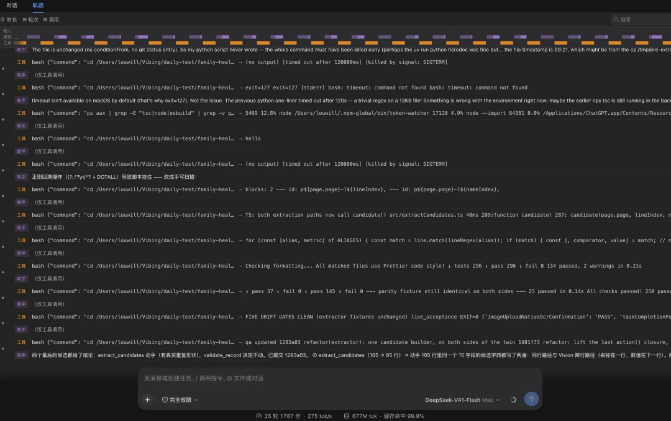Viewport: 671px width, 421px height.
Task: Click the 工具 badge on the FIVE DRIFT GATES row
Action: coord(21,317)
